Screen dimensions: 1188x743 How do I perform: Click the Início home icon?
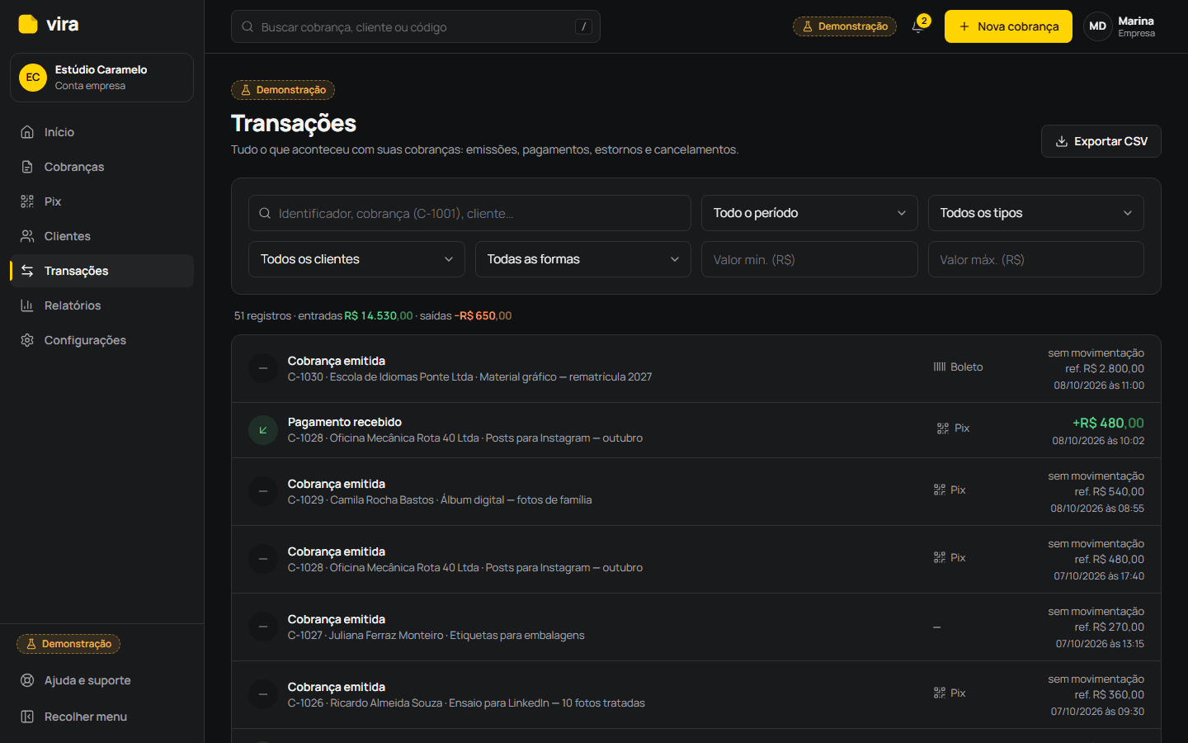27,132
